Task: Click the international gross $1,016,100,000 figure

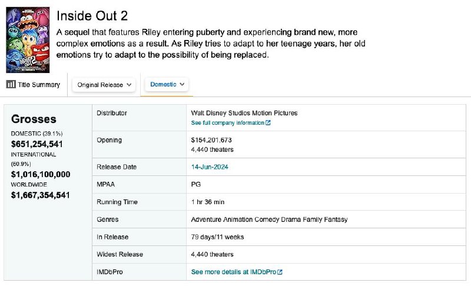Action: 41,174
